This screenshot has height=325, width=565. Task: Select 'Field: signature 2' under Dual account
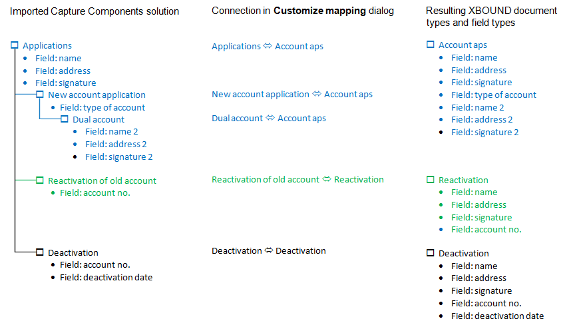pyautogui.click(x=118, y=157)
